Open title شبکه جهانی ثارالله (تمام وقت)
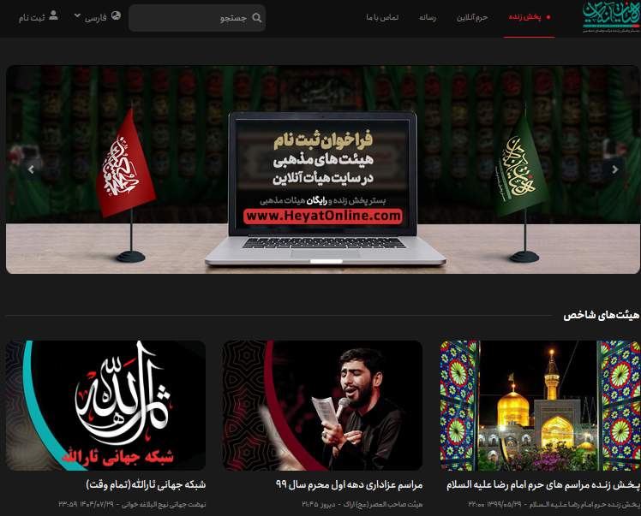Viewport: 641px width, 516px height. (146, 485)
